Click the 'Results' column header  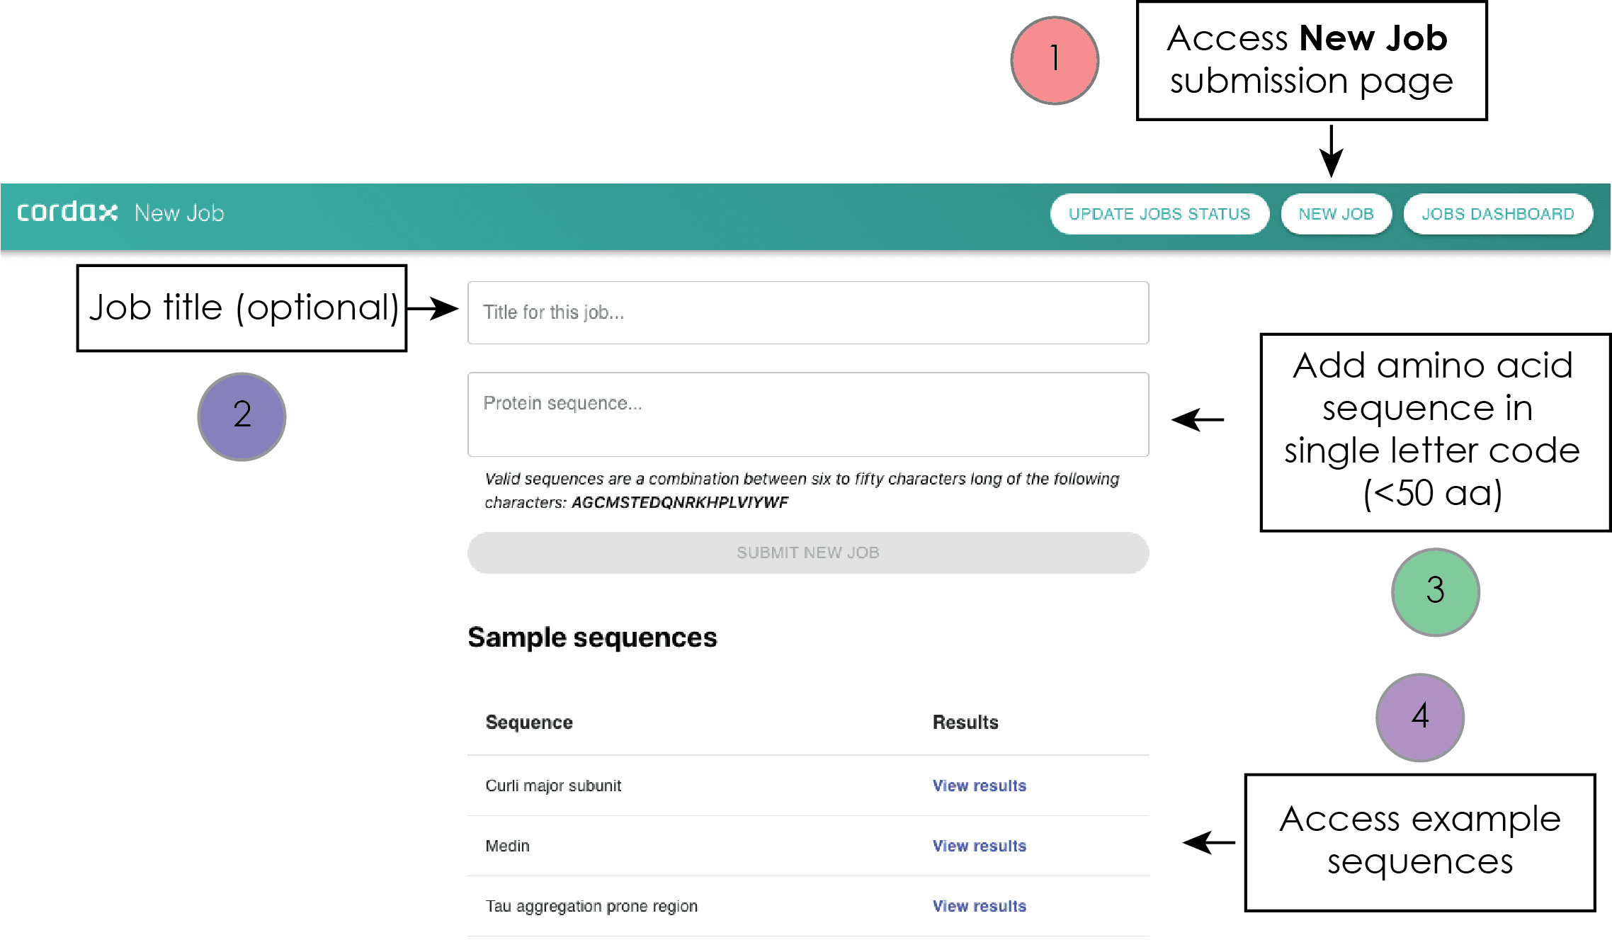click(x=965, y=723)
